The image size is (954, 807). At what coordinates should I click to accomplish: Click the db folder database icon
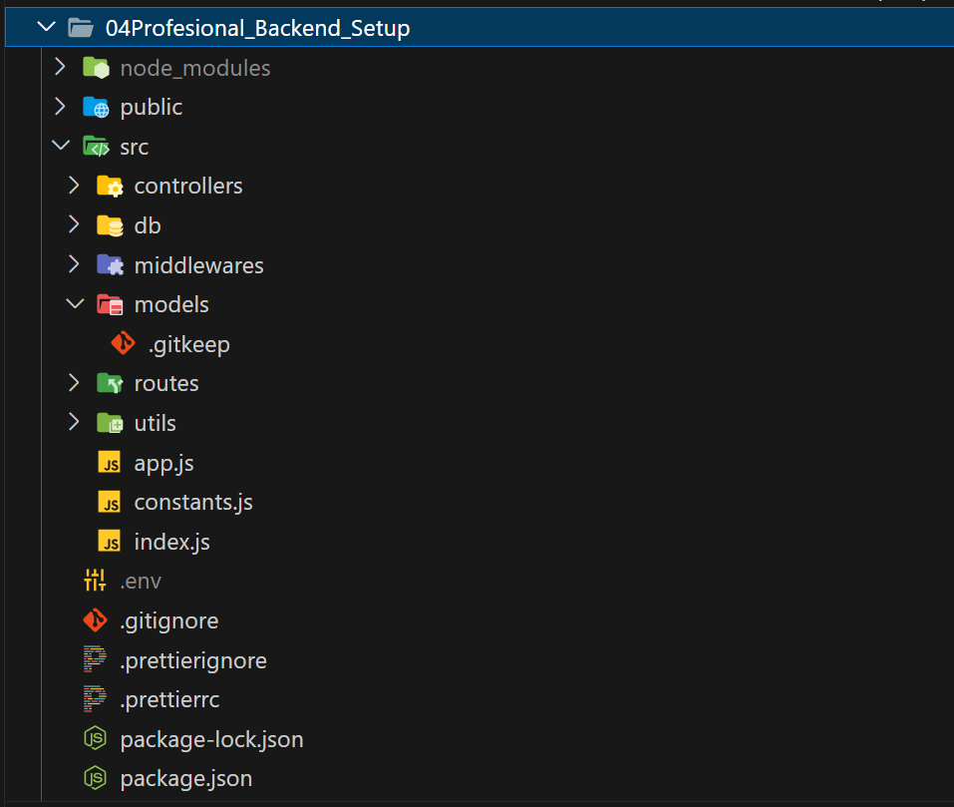110,225
